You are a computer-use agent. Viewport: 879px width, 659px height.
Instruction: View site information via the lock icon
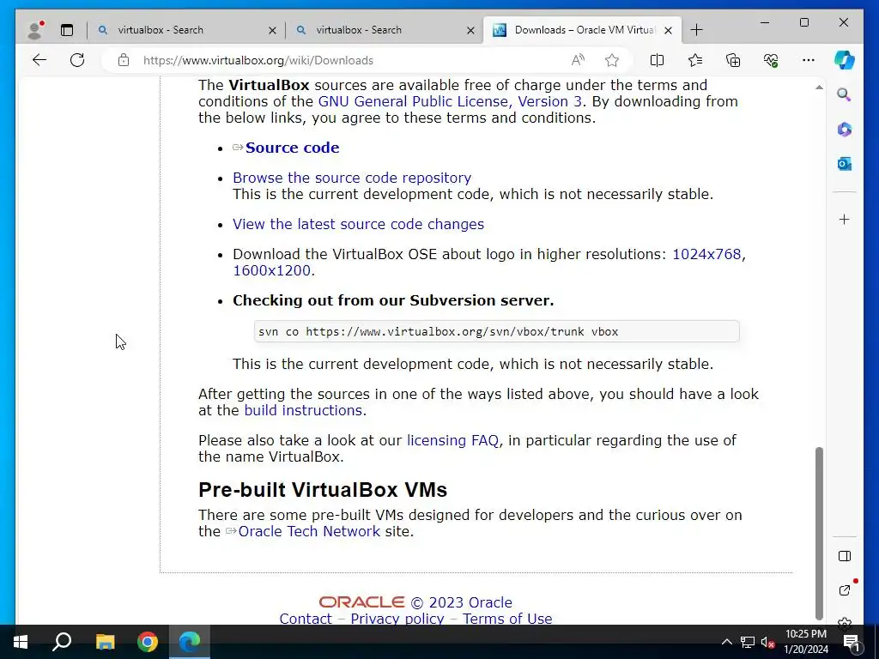tap(124, 60)
